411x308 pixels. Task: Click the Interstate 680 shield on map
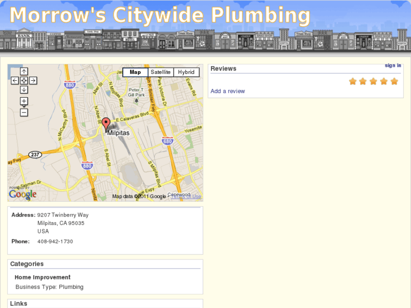[x=167, y=141]
